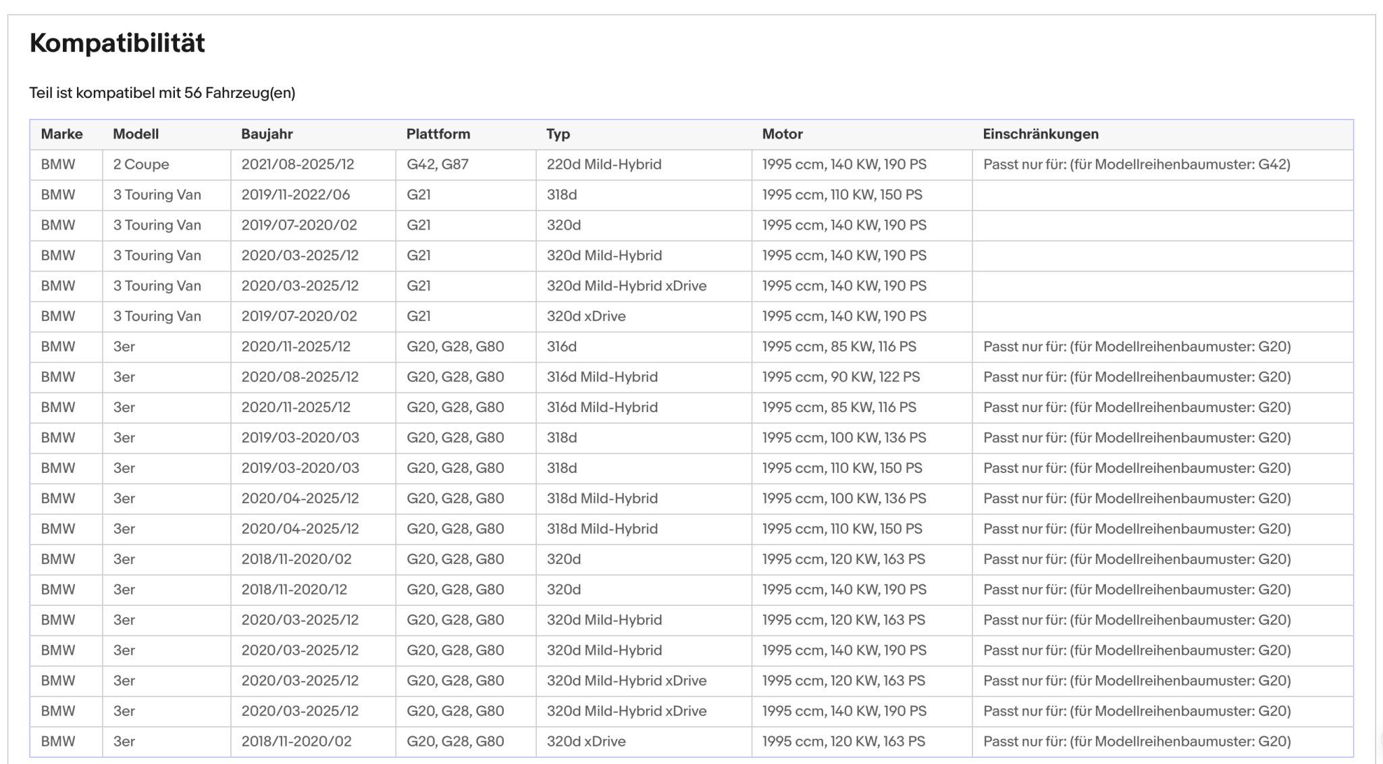Click the 'Modell' column header
1383x764 pixels.
(x=136, y=134)
